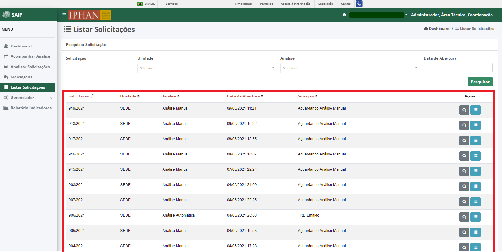Click magnifier icon for 915/2021
Viewport: 502px width, 252px height.
464,171
